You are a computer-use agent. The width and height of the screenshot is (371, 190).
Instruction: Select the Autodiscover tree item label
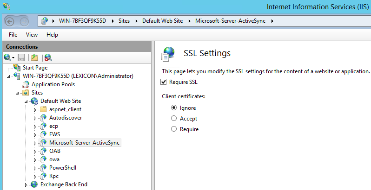(x=66, y=118)
